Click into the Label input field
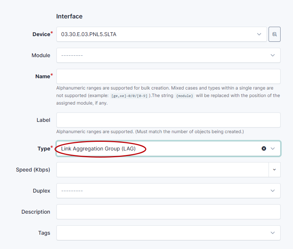Screen dimensions: 293x249 tap(168, 120)
